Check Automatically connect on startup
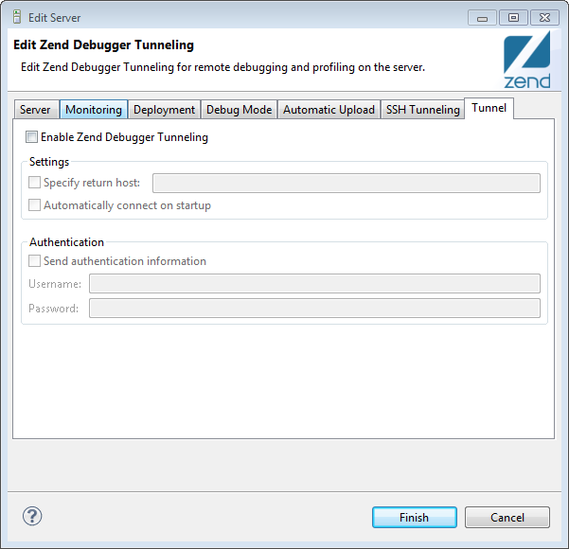 point(34,205)
